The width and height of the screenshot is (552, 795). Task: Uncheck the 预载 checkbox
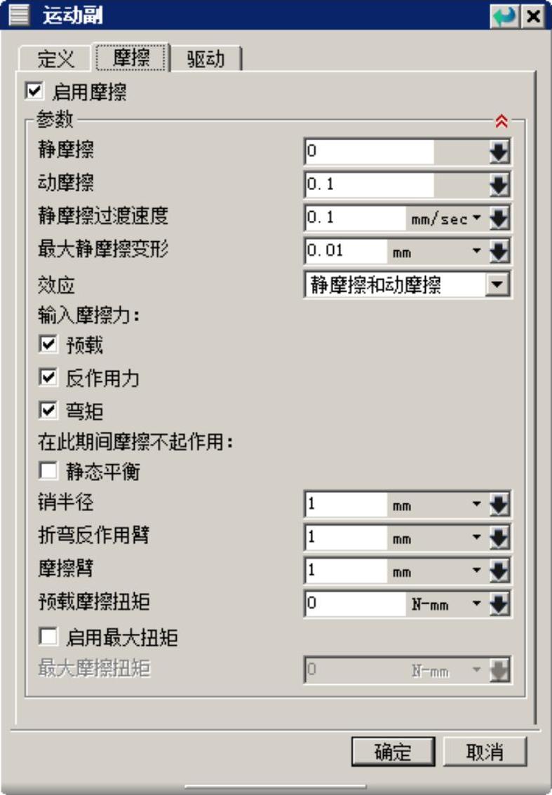coord(48,345)
